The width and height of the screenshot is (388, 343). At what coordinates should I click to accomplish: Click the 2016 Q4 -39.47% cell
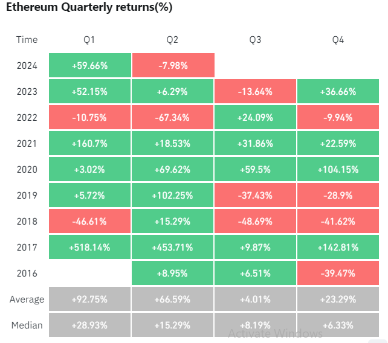338,274
